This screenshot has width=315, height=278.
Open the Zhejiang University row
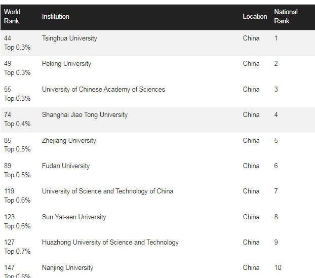(x=69, y=141)
